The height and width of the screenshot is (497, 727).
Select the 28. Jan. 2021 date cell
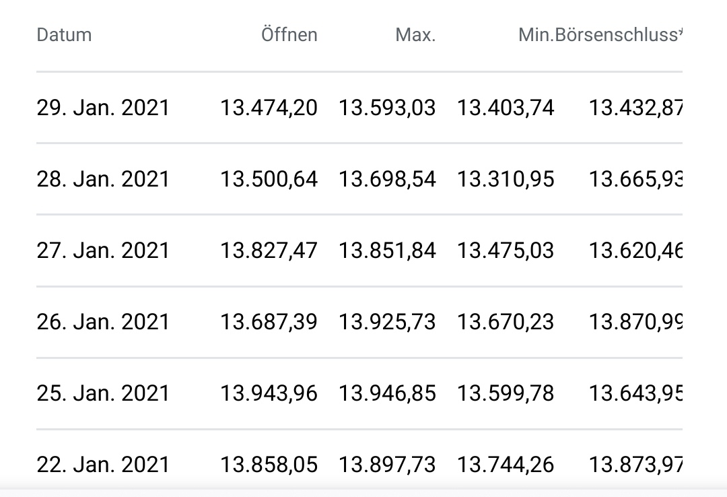pos(103,179)
